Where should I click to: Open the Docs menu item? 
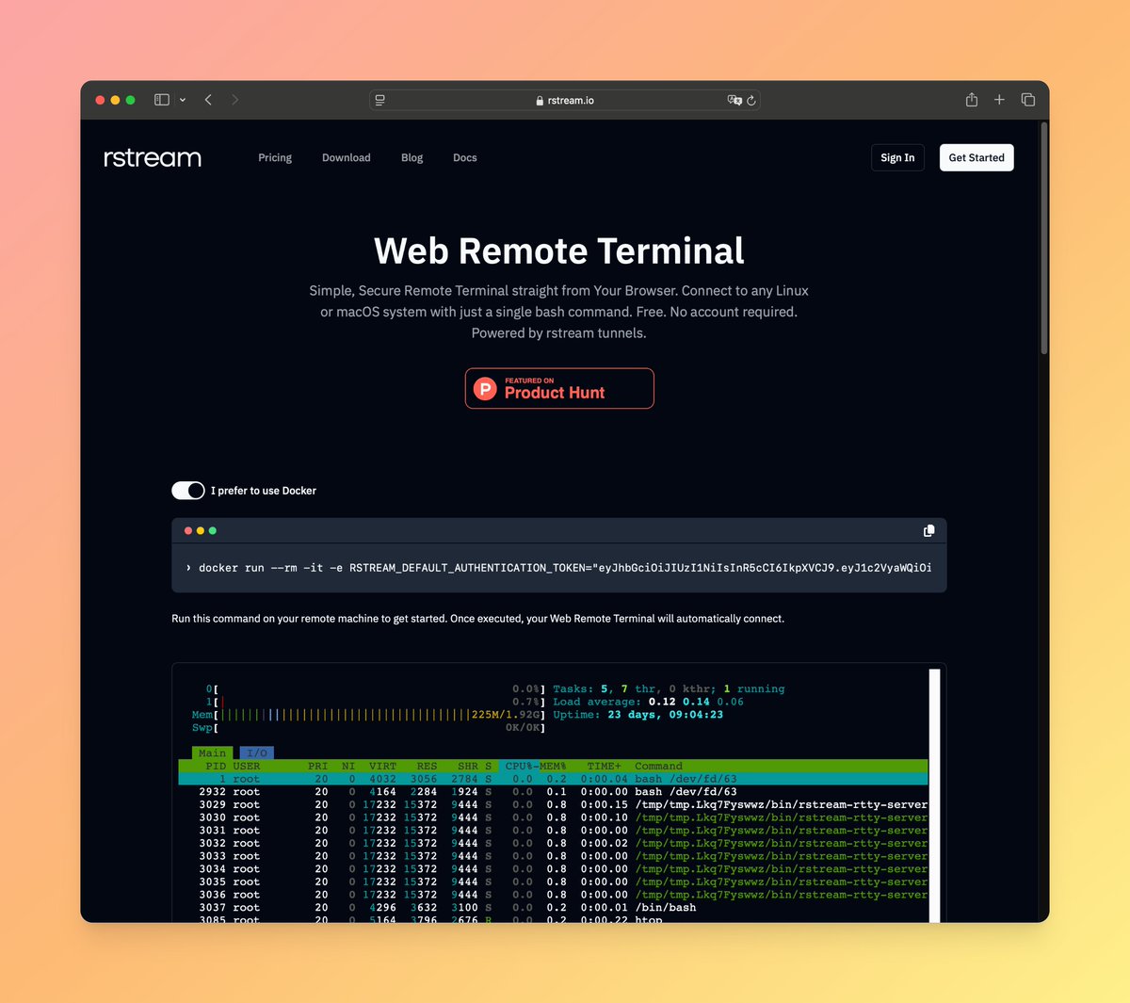(x=465, y=157)
